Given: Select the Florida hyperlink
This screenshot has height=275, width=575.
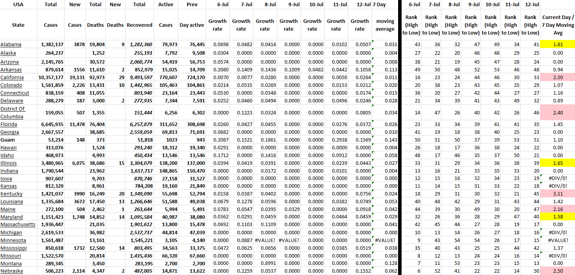Looking at the screenshot, I should (x=9, y=125).
